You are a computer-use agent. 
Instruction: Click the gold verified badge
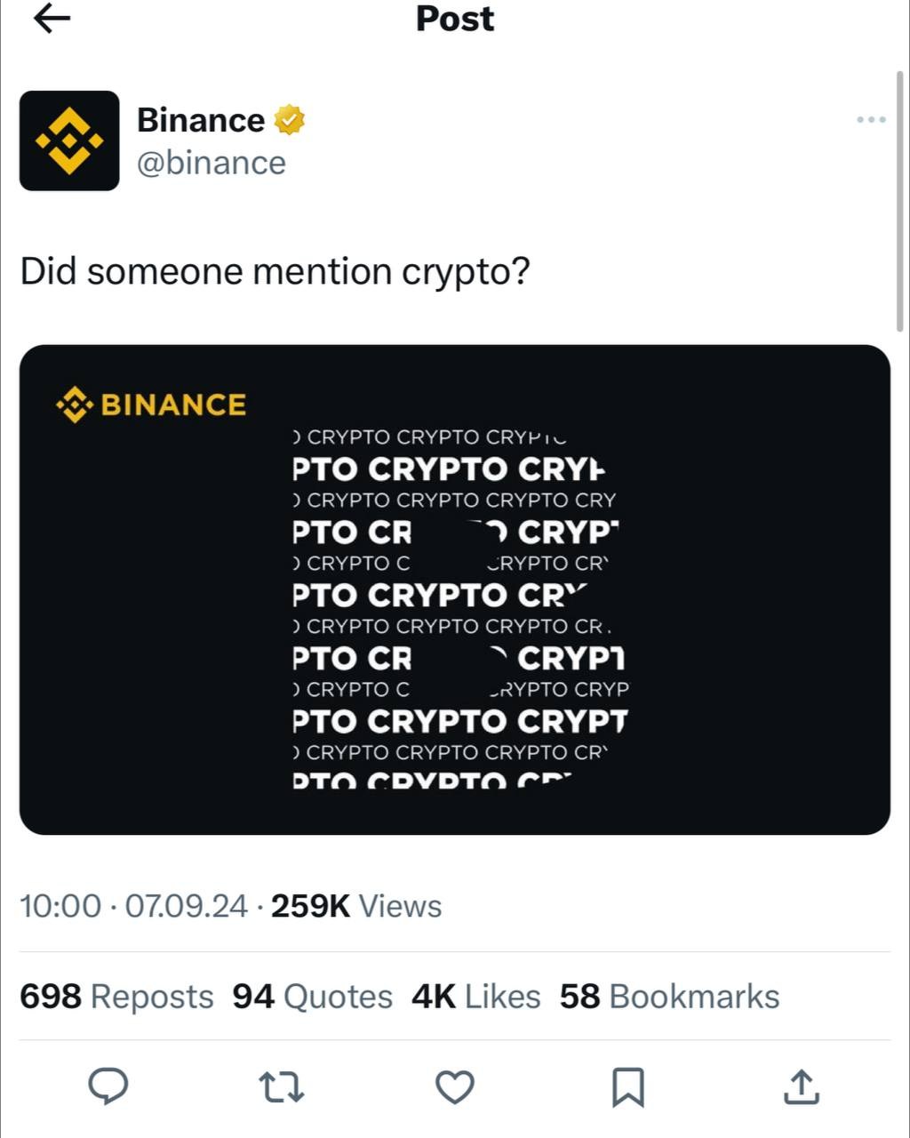click(x=290, y=120)
